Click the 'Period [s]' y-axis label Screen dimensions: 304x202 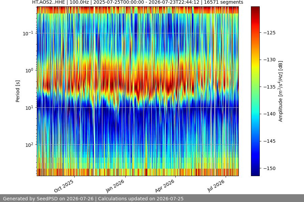(x=18, y=91)
